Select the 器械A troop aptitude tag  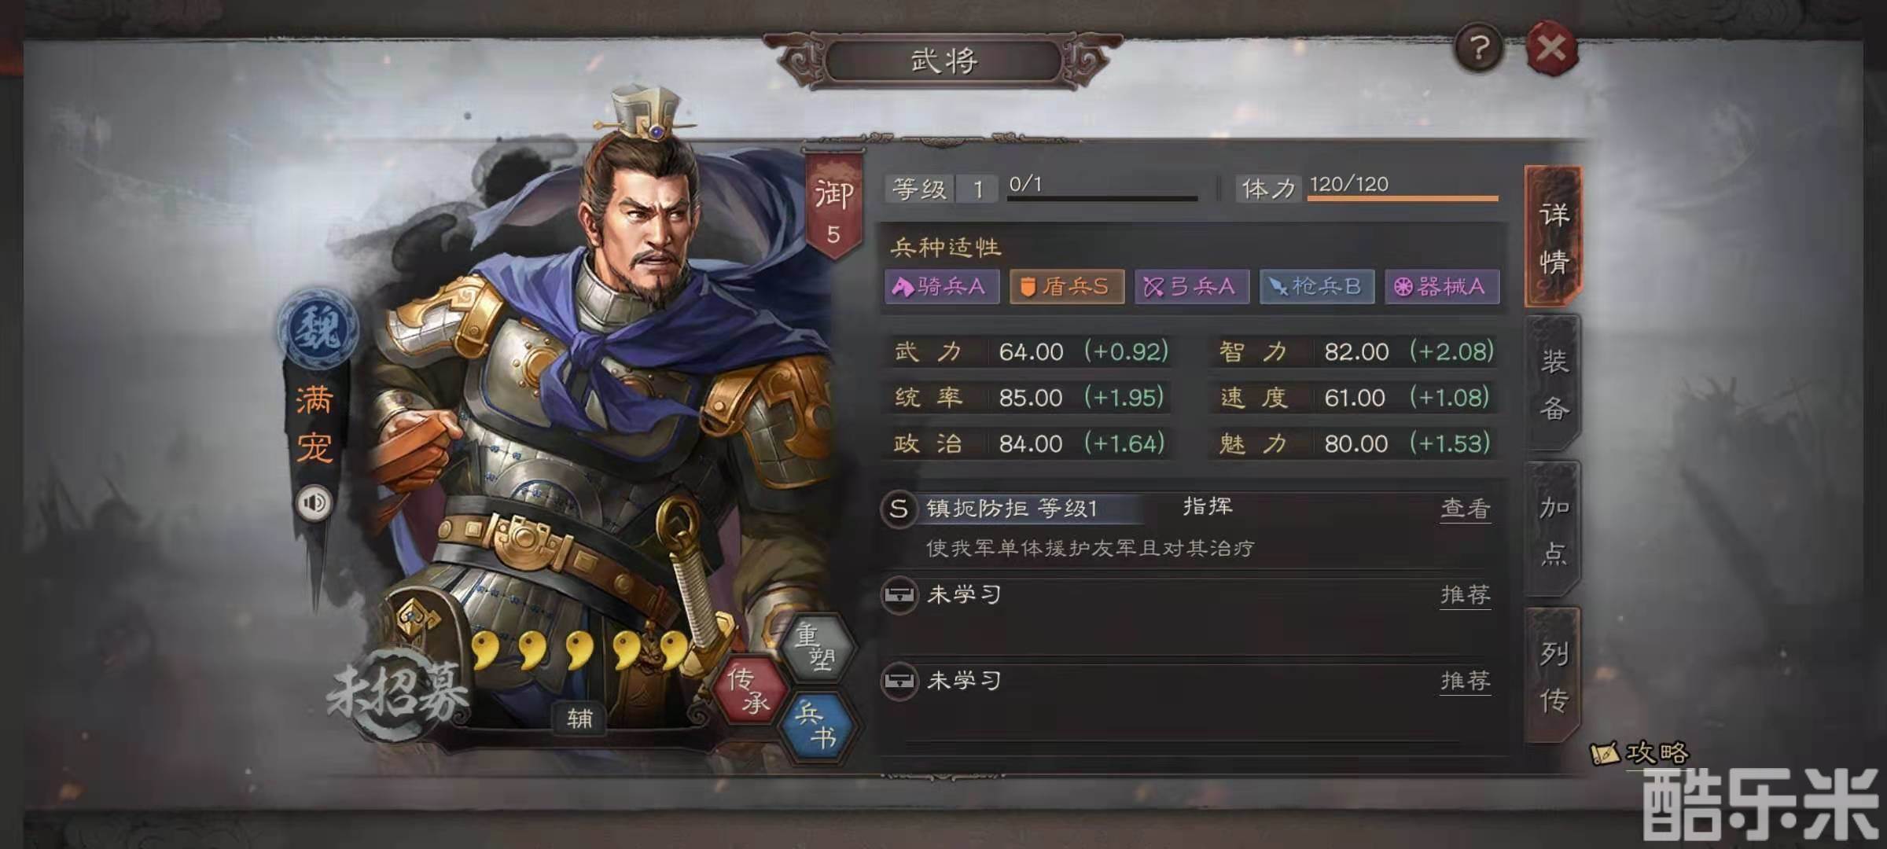(1442, 286)
